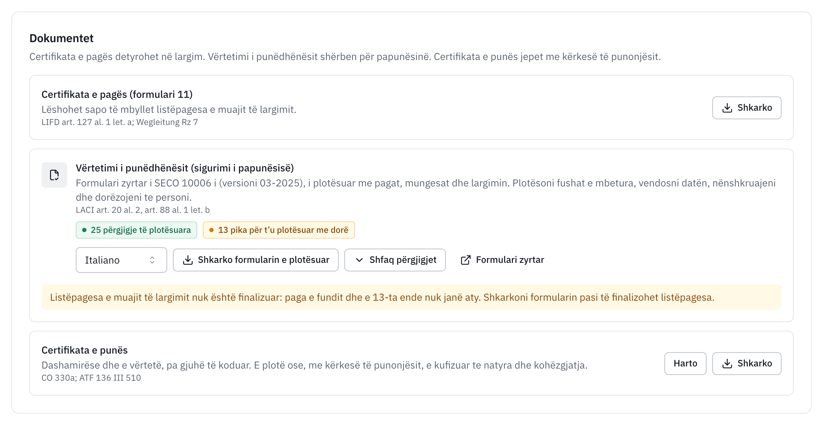Click the Certifikata e pagës (formulari 11) title

coord(117,94)
